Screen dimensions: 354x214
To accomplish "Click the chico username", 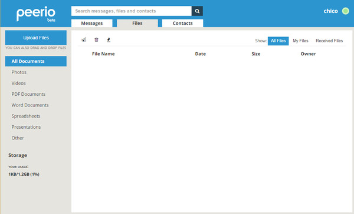I will [x=330, y=11].
